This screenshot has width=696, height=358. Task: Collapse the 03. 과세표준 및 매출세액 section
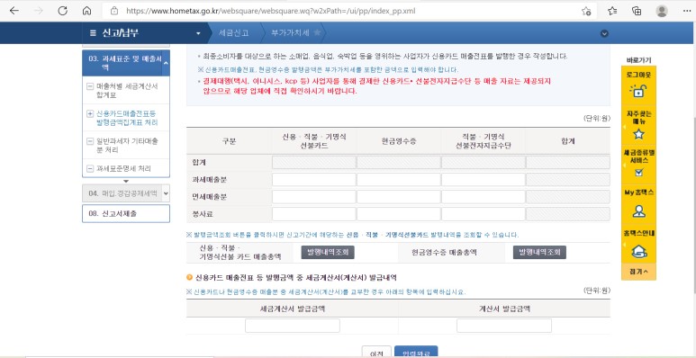click(x=166, y=63)
